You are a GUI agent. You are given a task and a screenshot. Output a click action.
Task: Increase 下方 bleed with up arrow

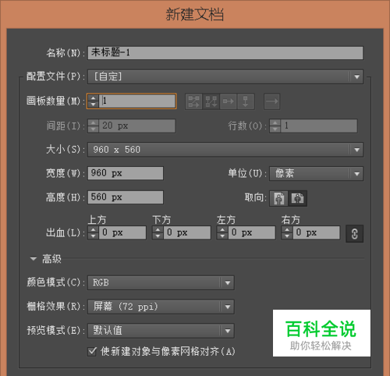[x=158, y=229]
